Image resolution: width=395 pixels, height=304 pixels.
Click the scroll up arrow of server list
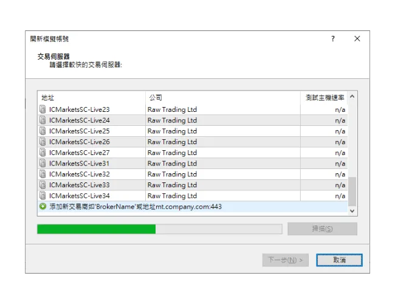pos(352,97)
